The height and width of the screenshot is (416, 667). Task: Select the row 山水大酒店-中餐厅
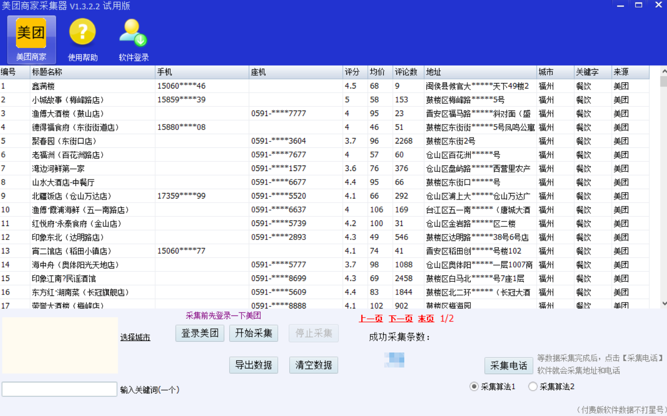pos(325,182)
